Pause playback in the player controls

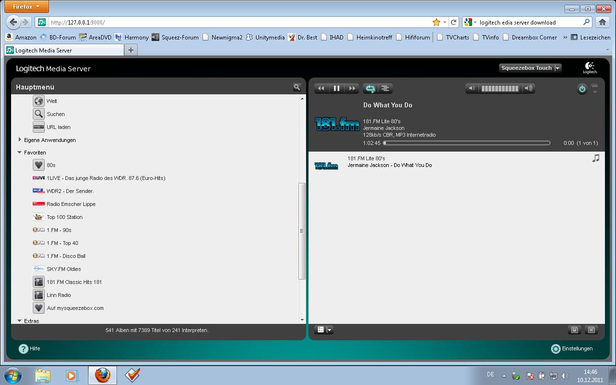tap(336, 89)
